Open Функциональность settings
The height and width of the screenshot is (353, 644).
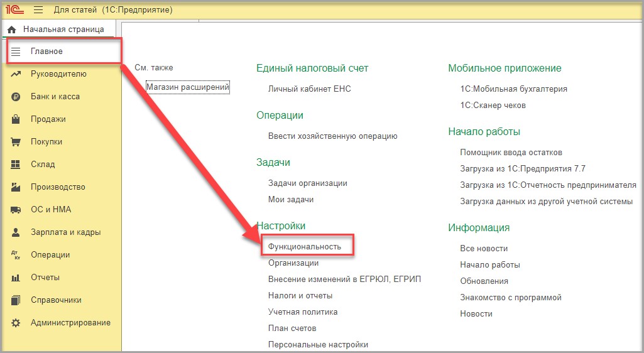(304, 247)
